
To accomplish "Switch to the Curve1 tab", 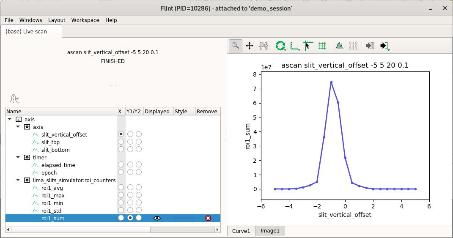I will click(x=241, y=231).
